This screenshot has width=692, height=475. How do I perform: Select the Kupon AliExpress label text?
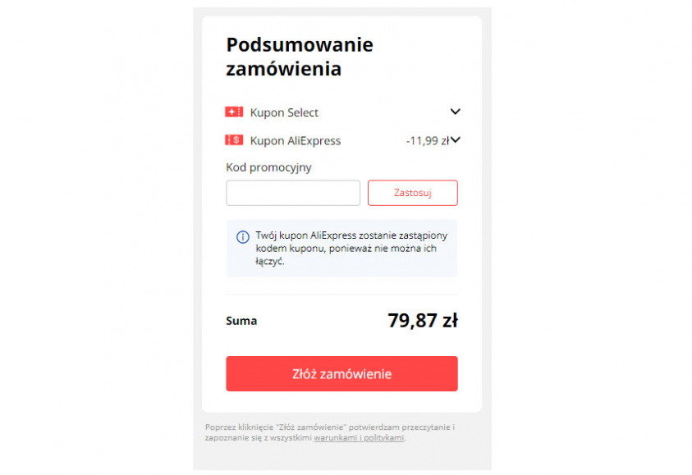[x=295, y=140]
